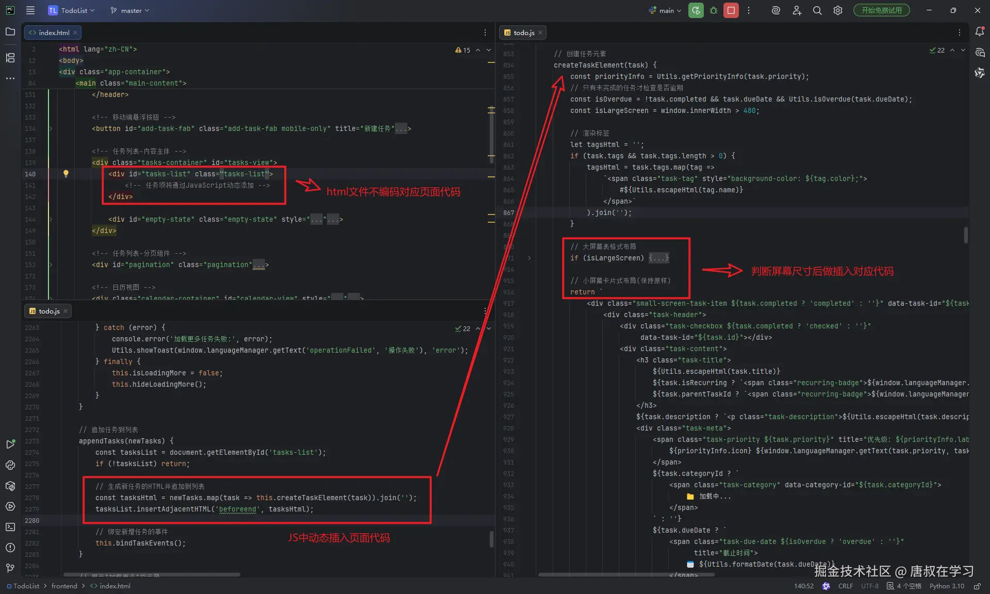This screenshot has width=990, height=594.
Task: Click the frontend breadcrumb in the navigation bar
Action: tap(64, 586)
